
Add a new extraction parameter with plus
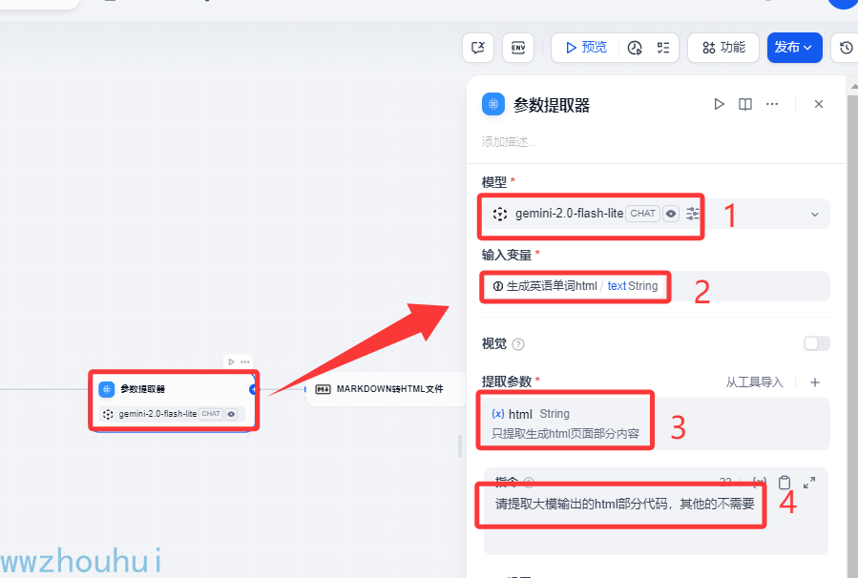coord(815,382)
